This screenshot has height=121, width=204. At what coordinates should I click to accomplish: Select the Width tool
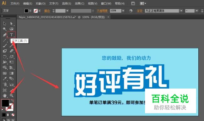(5, 62)
